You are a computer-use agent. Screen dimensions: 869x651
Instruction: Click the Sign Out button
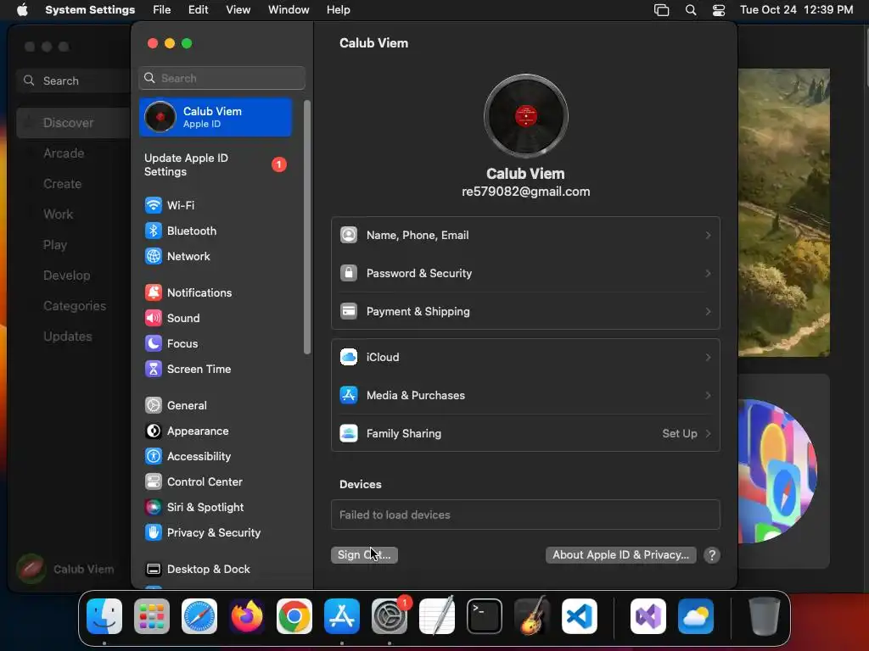click(x=364, y=555)
